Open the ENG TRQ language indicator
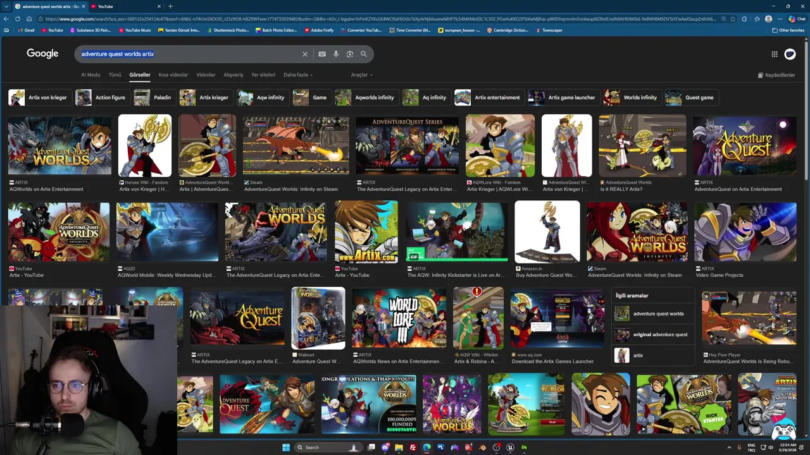This screenshot has width=810, height=455. (752, 447)
